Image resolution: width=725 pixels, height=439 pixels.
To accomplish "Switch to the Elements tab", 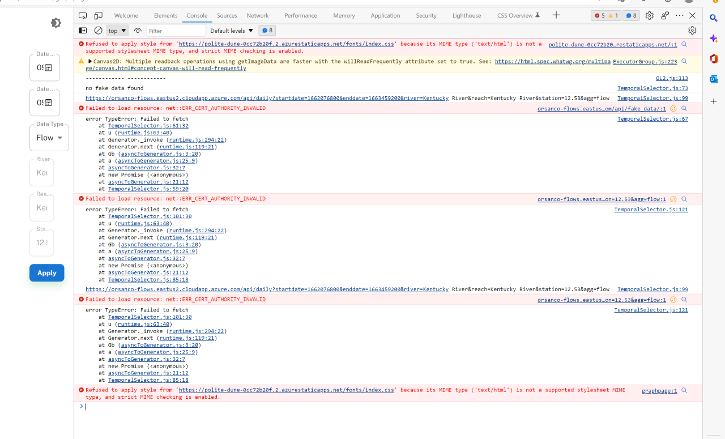I will point(165,15).
